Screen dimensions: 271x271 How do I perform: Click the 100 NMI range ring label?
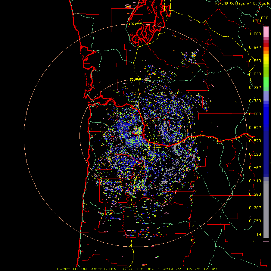point(135,24)
